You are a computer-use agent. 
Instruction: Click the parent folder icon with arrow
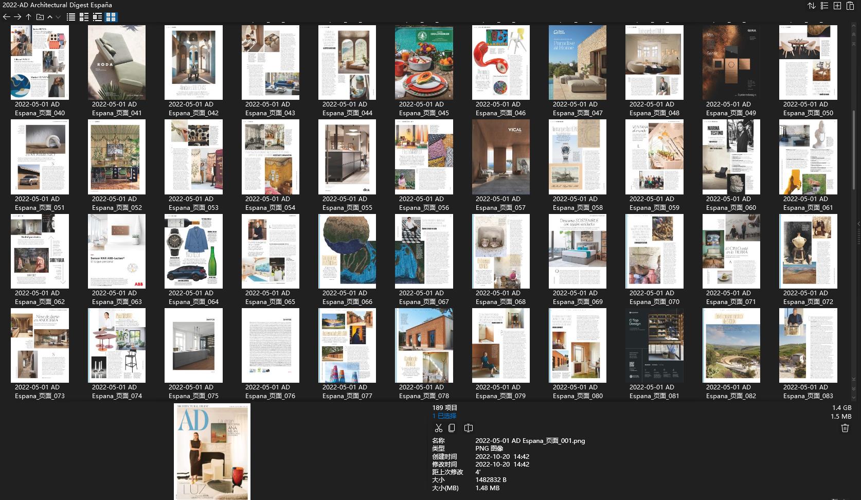pos(40,16)
